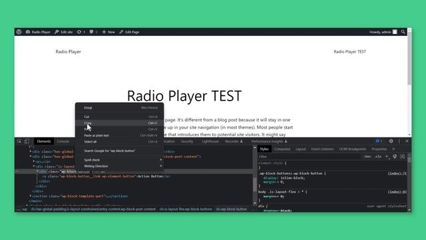Viewport: 426px width, 240px height.
Task: Choose Emoji from the context menu
Action: coord(120,108)
